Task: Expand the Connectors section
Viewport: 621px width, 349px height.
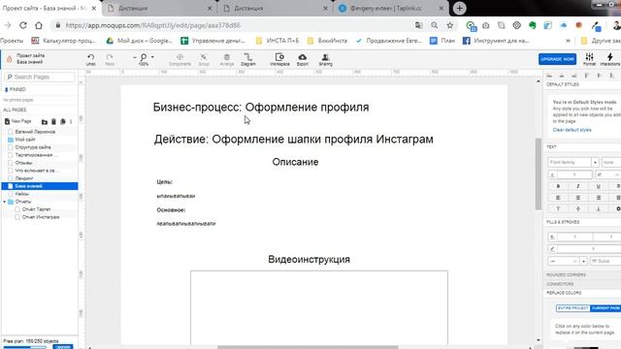Action: coord(560,284)
